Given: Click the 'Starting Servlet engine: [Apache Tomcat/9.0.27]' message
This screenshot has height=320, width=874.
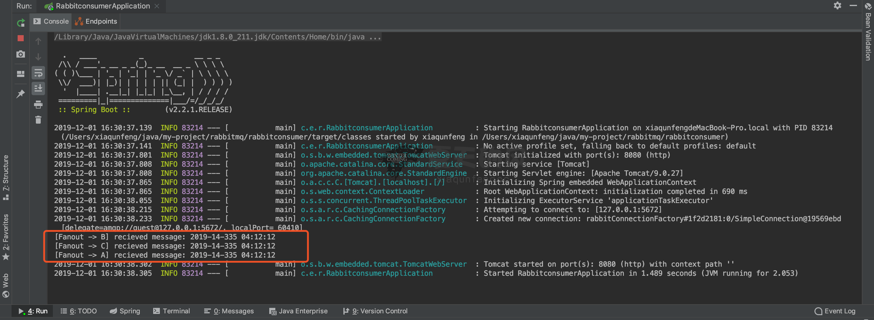Looking at the screenshot, I should tap(583, 173).
